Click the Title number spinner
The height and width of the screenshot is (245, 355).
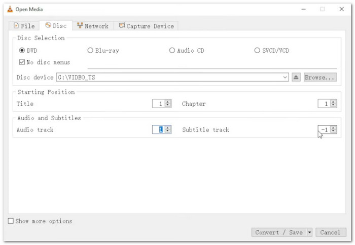162,103
